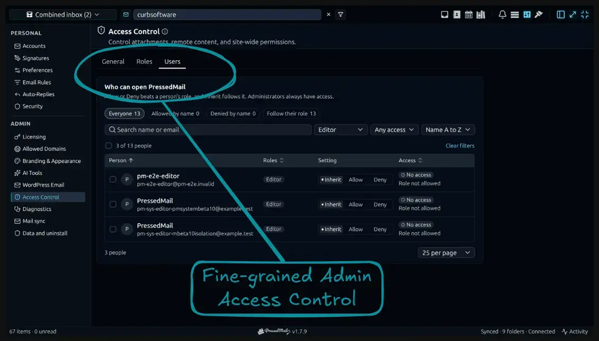
Task: Set Inherit for pm-e2e-editor
Action: 331,180
